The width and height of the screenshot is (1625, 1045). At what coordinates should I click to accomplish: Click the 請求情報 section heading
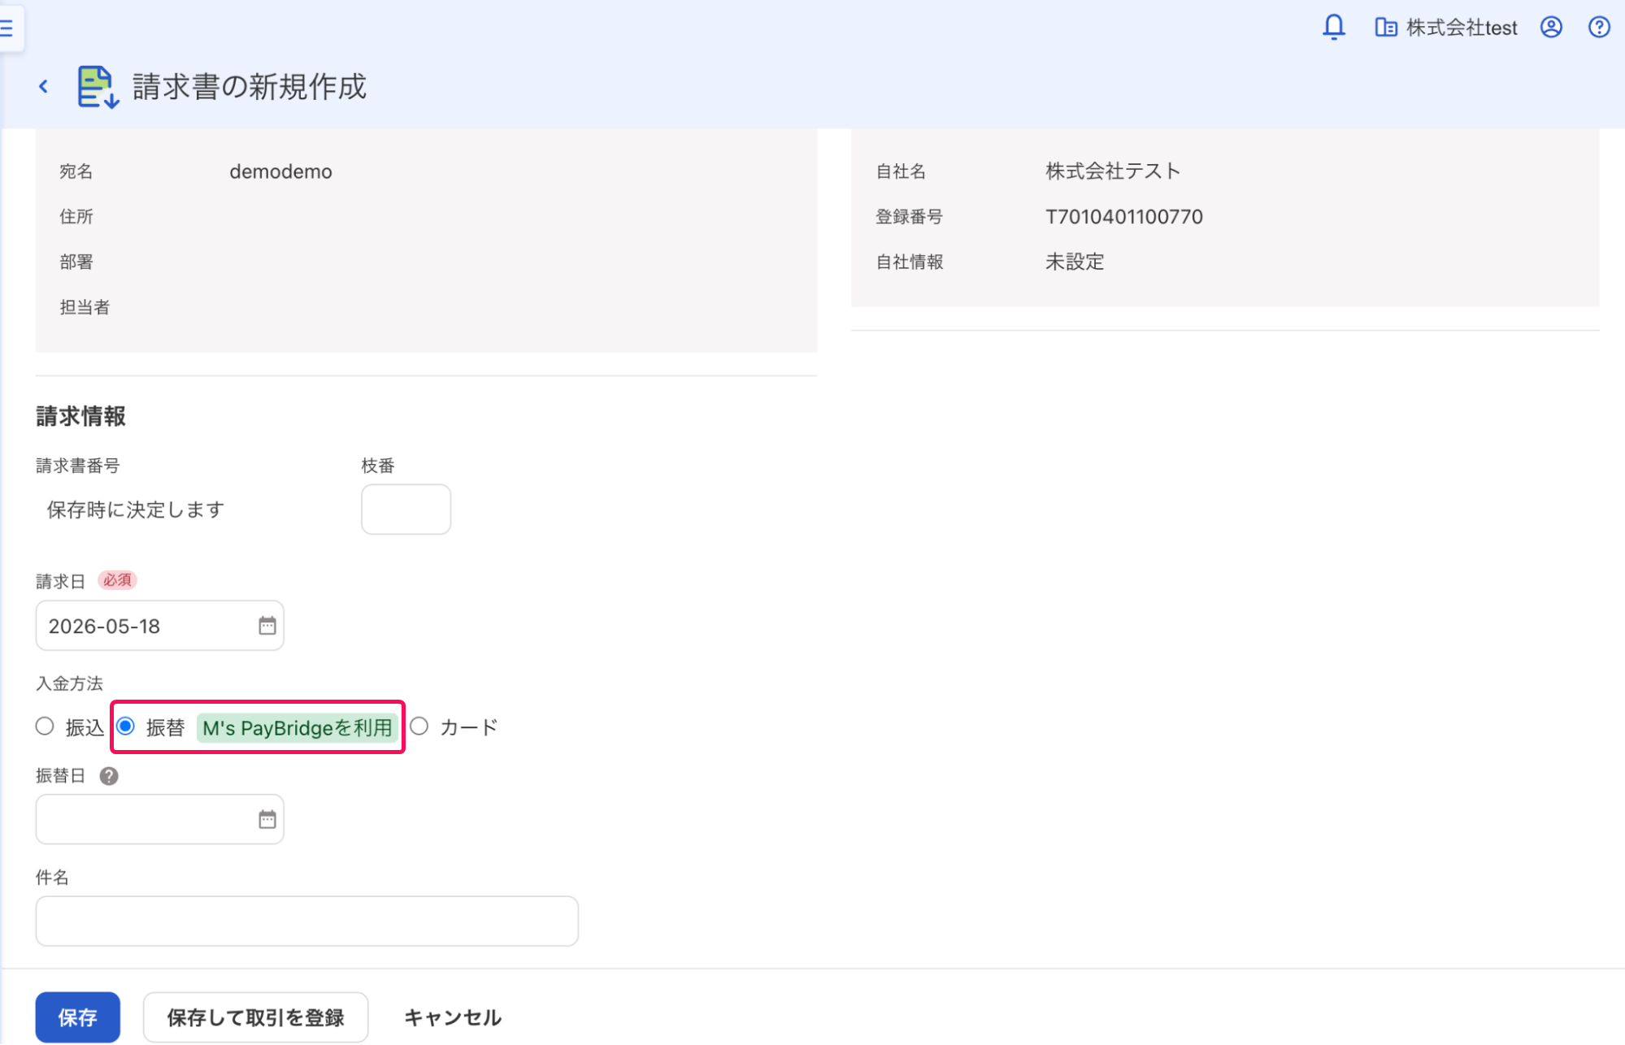(80, 417)
